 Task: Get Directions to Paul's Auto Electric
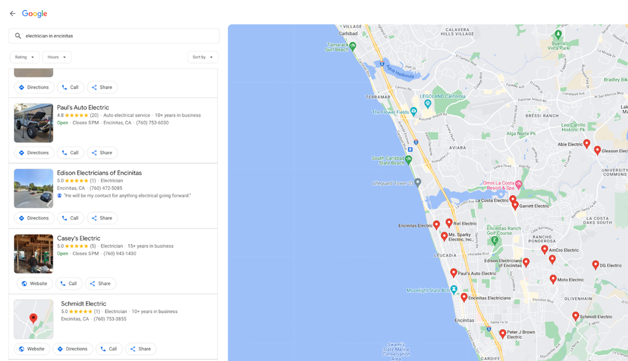tap(34, 153)
